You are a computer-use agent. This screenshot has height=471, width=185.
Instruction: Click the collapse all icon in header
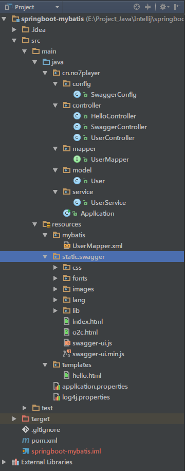(147, 7)
